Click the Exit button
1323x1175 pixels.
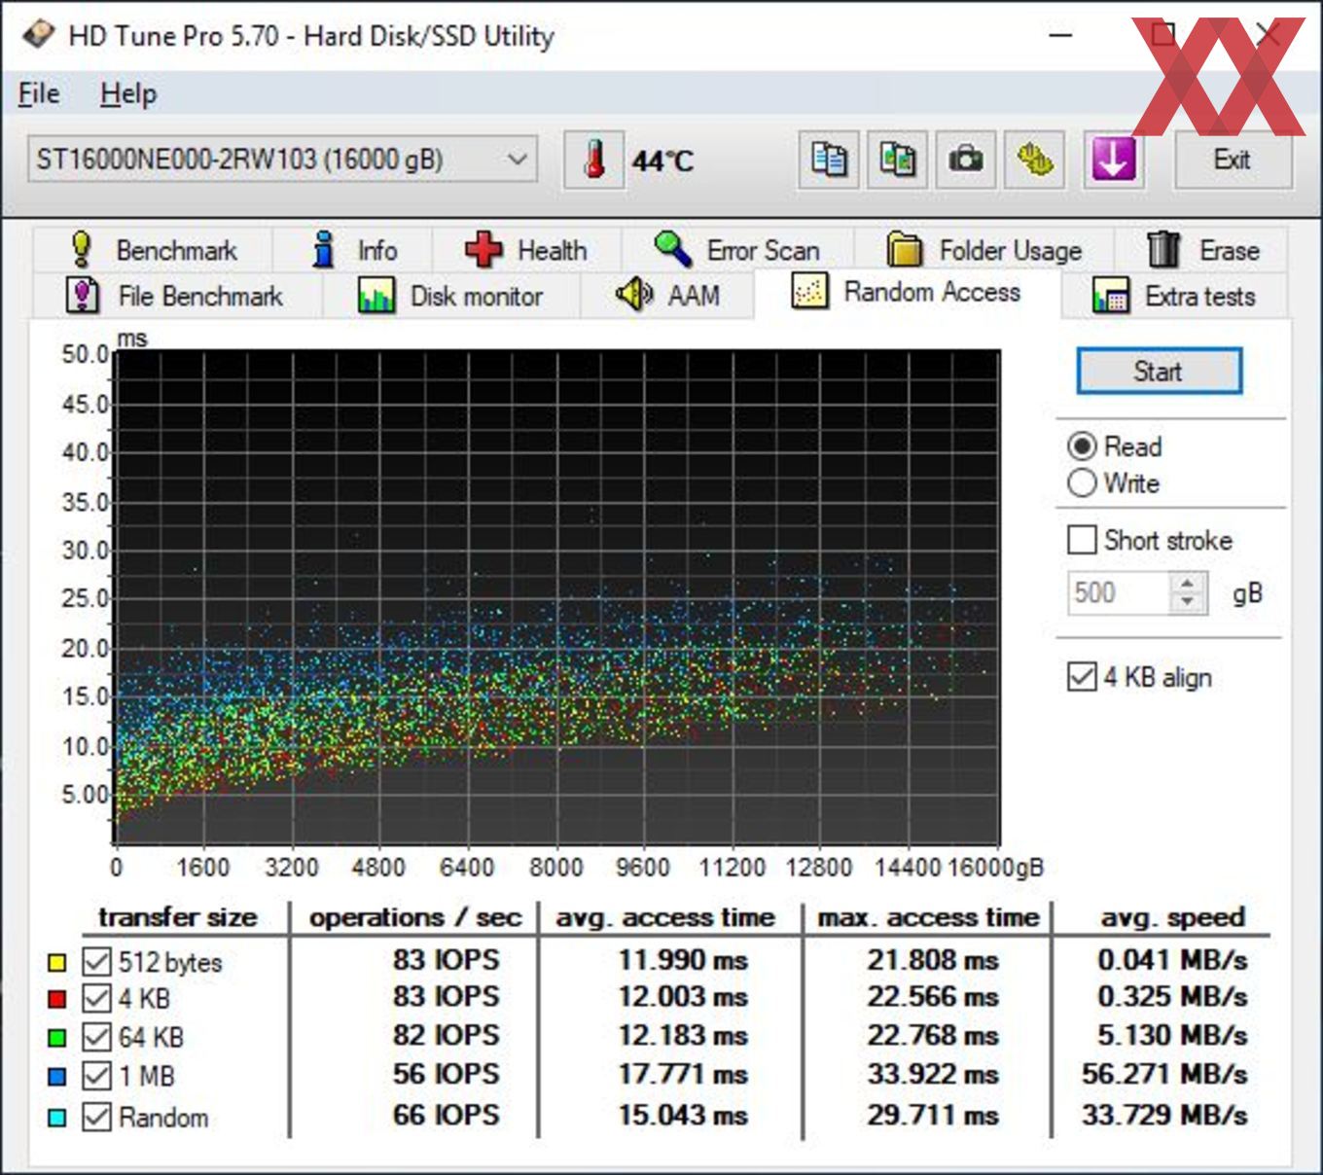[x=1232, y=160]
